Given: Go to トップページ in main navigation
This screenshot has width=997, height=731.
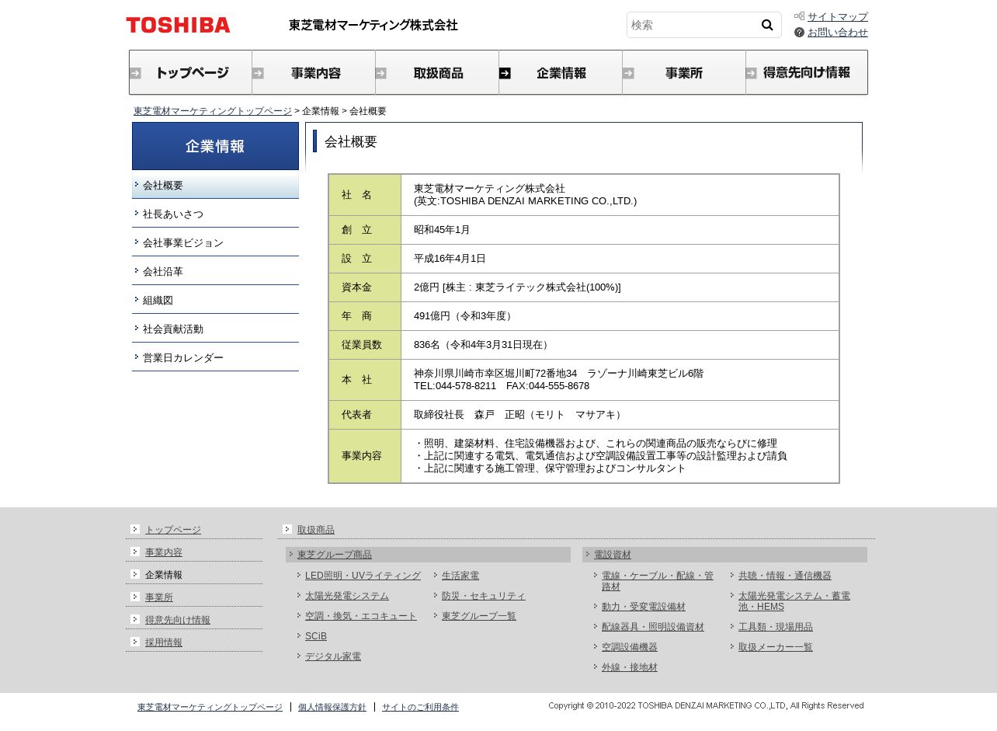Looking at the screenshot, I should pyautogui.click(x=190, y=72).
